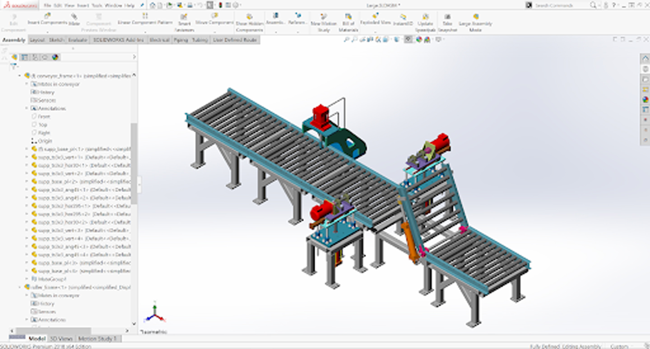This screenshot has width=650, height=349.
Task: Expand the Annotations folder in the tree
Action: pyautogui.click(x=27, y=108)
